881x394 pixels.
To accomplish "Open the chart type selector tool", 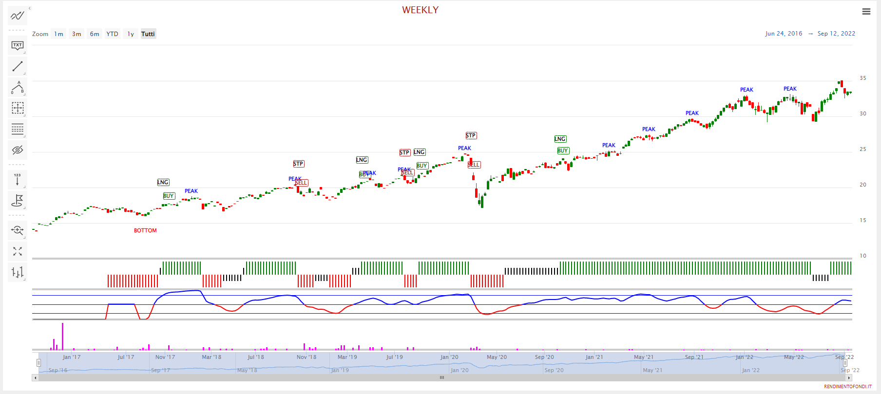I will point(17,272).
